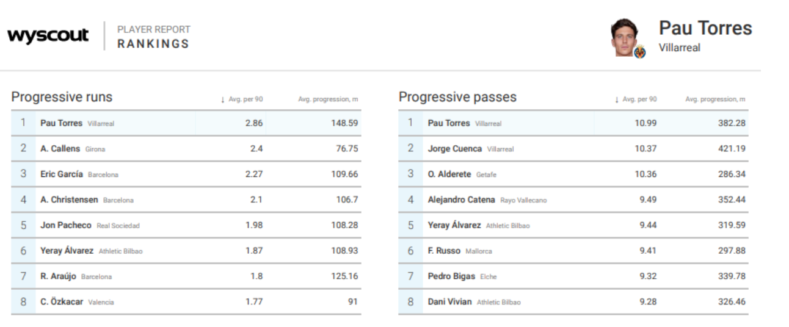Select A. Christensen Barcelona row
Screen dimensions: 789x327
click(186, 200)
